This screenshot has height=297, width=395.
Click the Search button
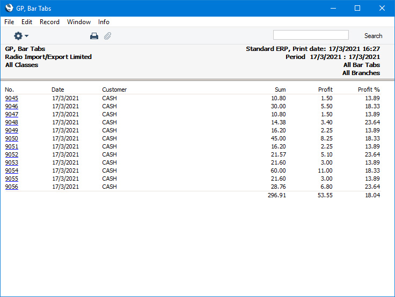pyautogui.click(x=373, y=36)
